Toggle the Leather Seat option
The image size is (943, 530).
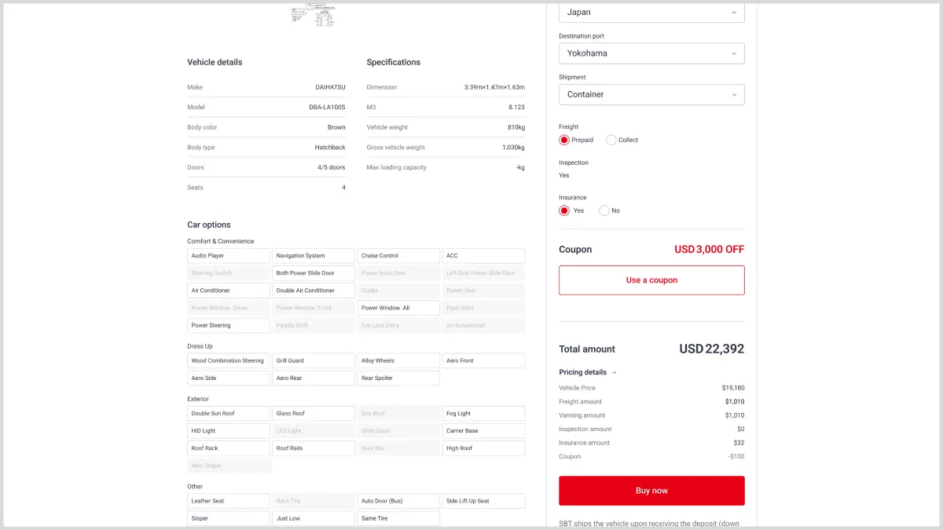228,500
